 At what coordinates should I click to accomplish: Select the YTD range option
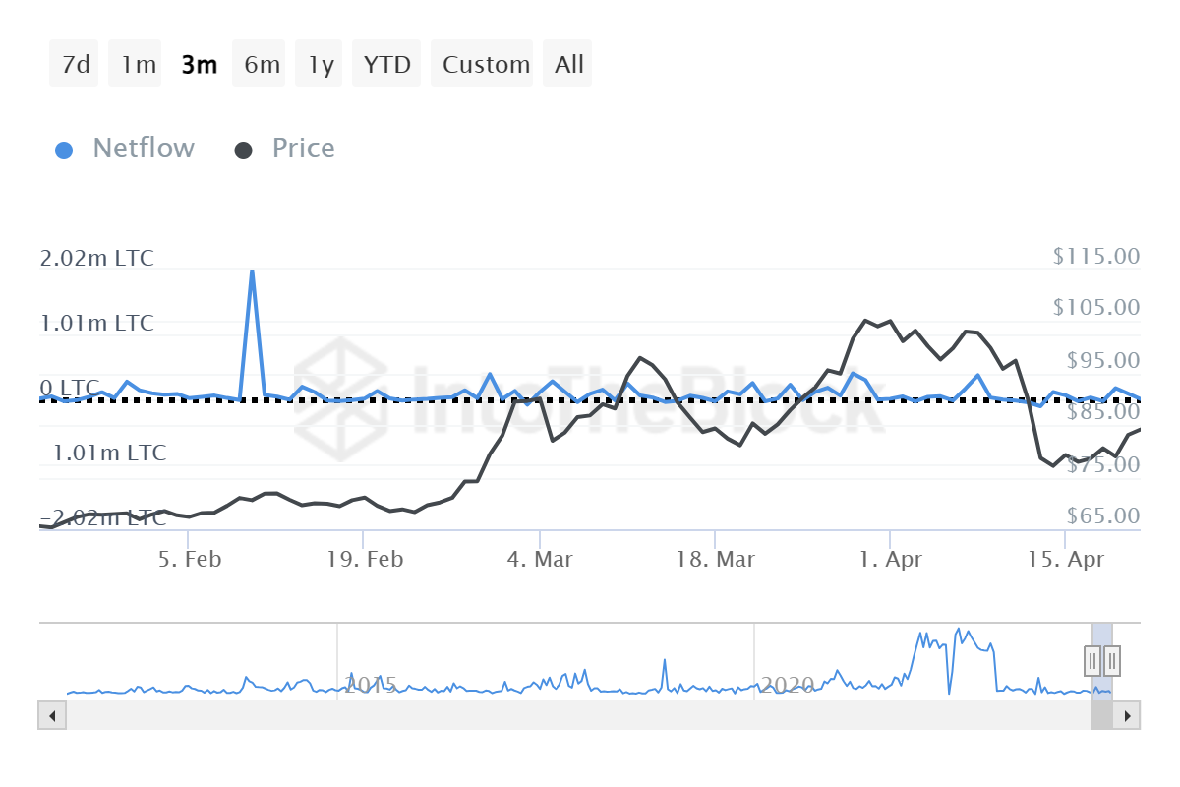point(387,65)
